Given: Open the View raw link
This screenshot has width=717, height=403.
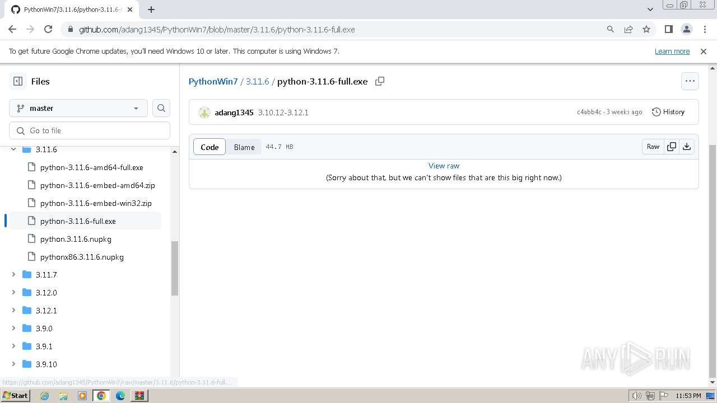Looking at the screenshot, I should pos(444,166).
